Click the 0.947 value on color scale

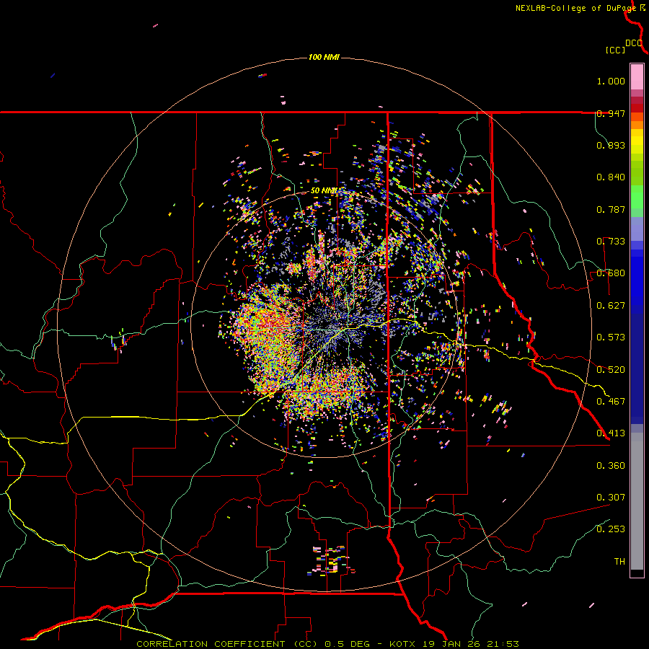611,113
